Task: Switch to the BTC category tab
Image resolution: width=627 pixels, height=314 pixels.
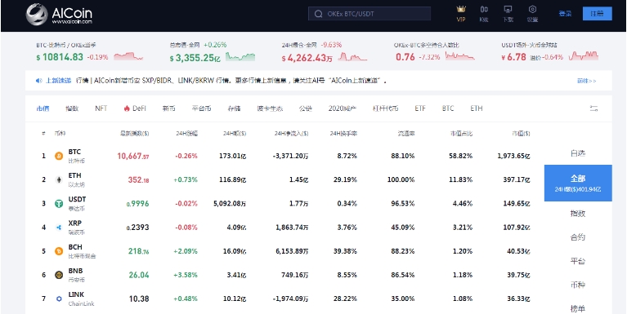Action: pos(448,108)
